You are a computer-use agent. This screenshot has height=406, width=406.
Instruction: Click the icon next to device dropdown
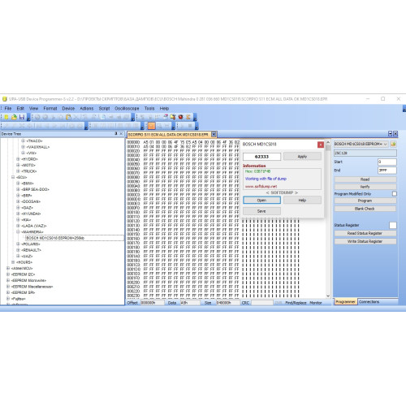(x=393, y=144)
